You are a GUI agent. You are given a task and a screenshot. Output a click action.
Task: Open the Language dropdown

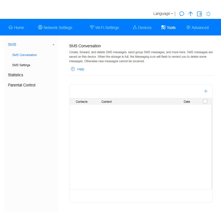tap(163, 14)
